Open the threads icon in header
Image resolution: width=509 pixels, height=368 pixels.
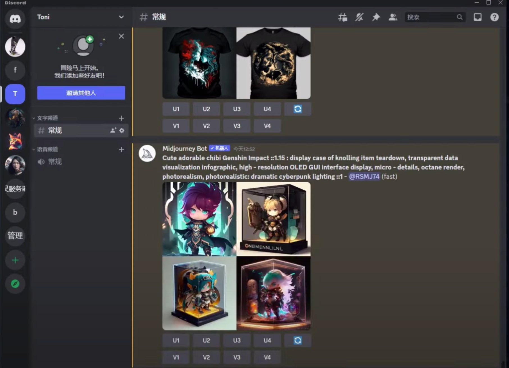(342, 17)
